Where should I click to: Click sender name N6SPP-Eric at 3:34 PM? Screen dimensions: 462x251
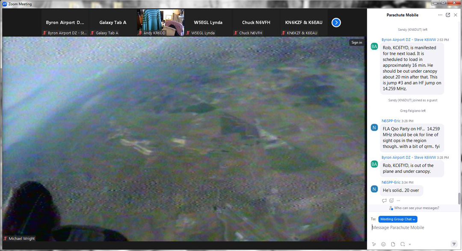tap(391, 182)
